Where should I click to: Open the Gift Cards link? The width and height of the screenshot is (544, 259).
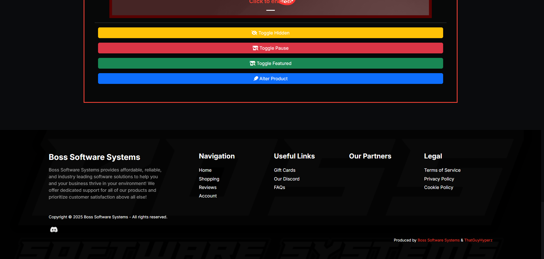(x=284, y=170)
